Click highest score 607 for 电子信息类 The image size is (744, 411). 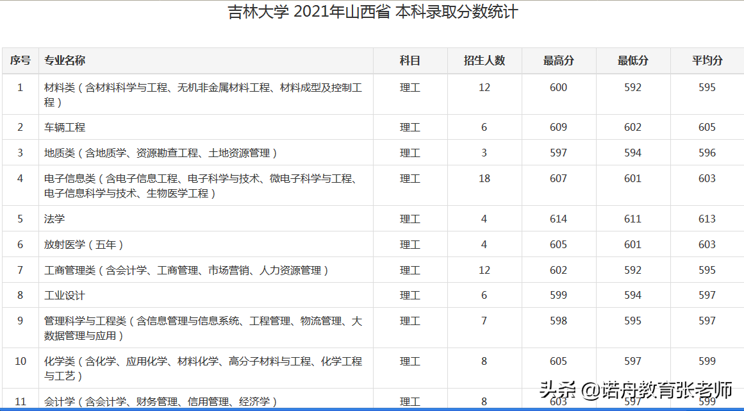(x=558, y=178)
